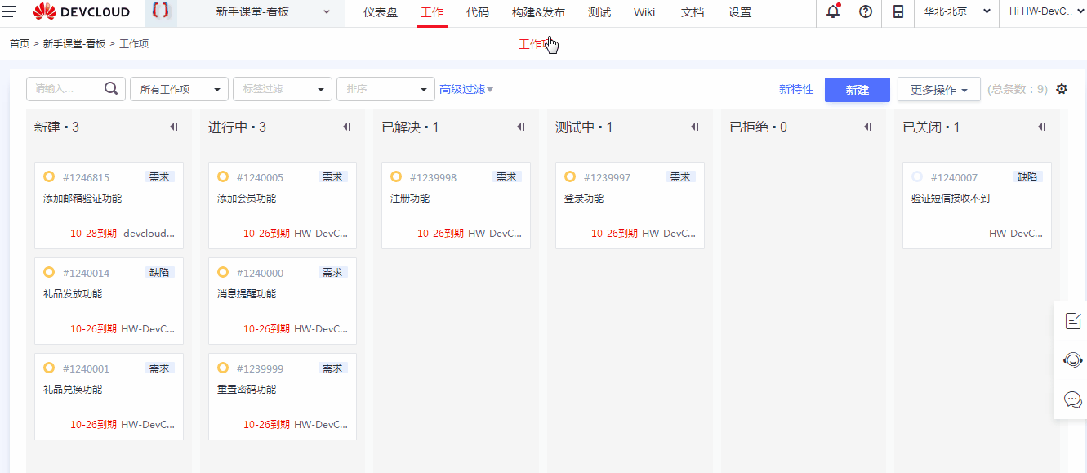Open the 更多操作 actions dropdown
The height and width of the screenshot is (473, 1087).
point(938,89)
